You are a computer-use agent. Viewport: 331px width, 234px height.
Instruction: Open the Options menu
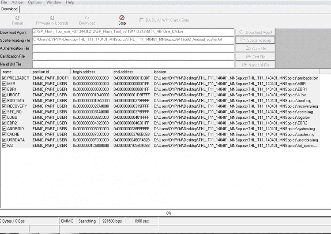[35, 2]
